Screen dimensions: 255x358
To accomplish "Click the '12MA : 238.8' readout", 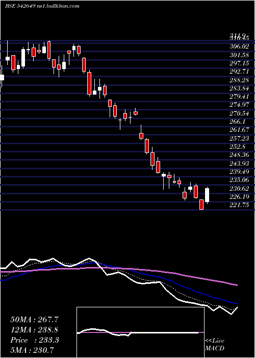I will (34, 330).
